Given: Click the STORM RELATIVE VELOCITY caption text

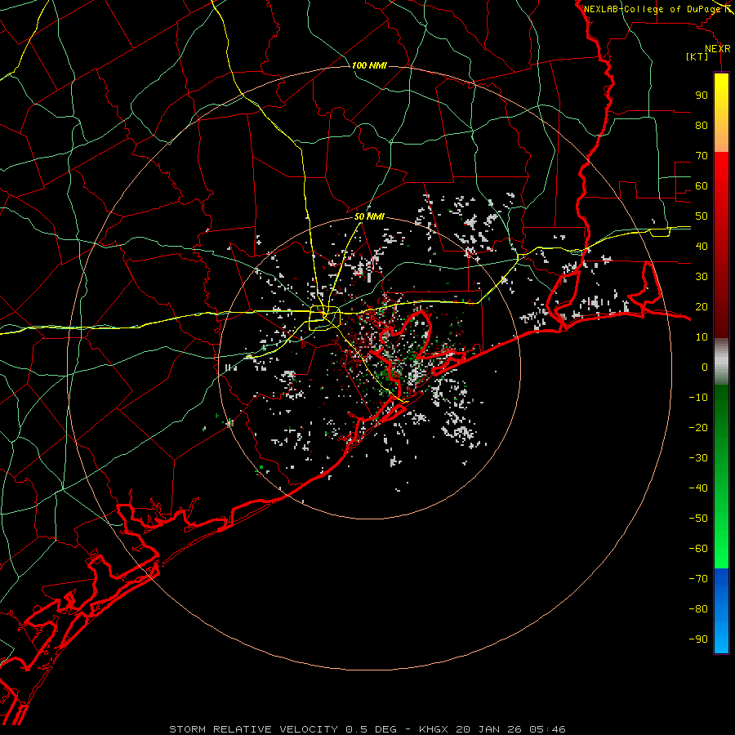Looking at the screenshot, I should click(253, 729).
